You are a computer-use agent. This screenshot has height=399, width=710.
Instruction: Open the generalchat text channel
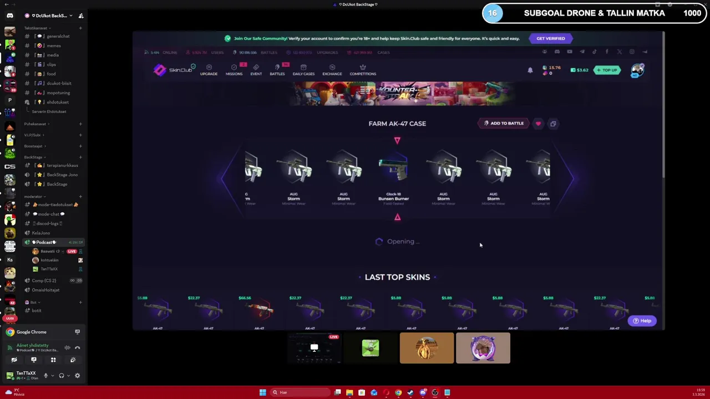click(x=53, y=36)
